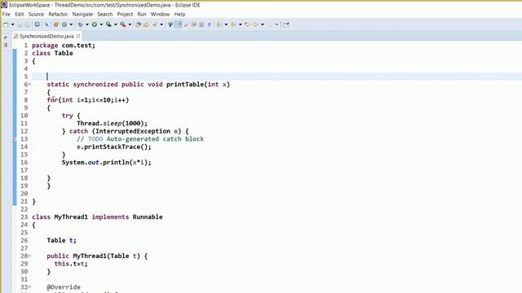The height and width of the screenshot is (293, 522).
Task: Expand the Run dropdown arrow
Action: tap(101, 24)
